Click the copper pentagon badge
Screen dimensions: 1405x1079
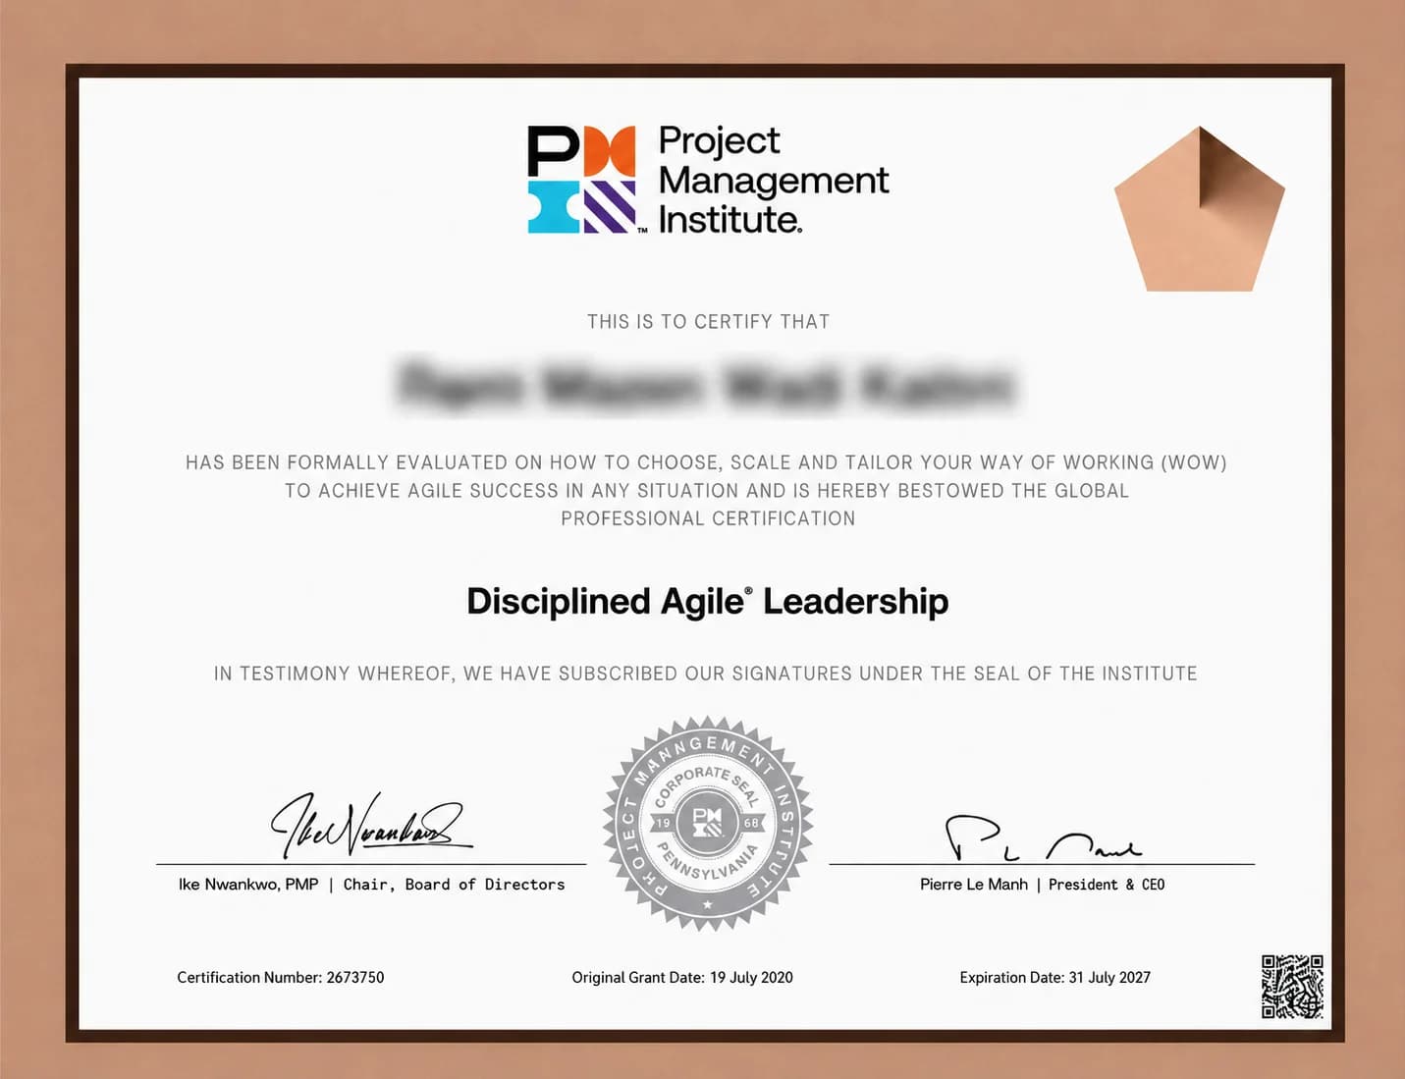[1199, 209]
